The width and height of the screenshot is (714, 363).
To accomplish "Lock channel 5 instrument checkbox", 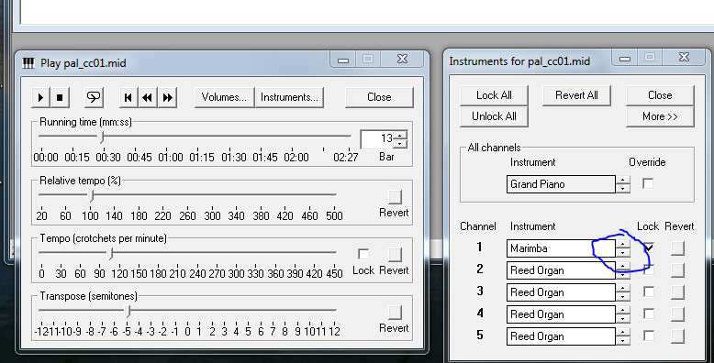I will pos(649,335).
